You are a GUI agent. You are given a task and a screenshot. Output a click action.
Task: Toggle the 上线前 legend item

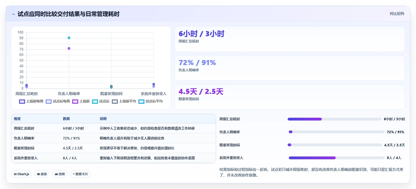click(81, 101)
